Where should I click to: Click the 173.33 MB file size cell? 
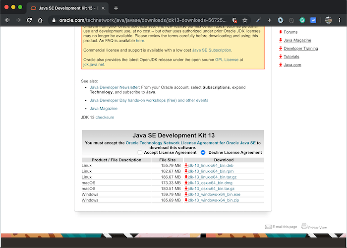pos(168,183)
